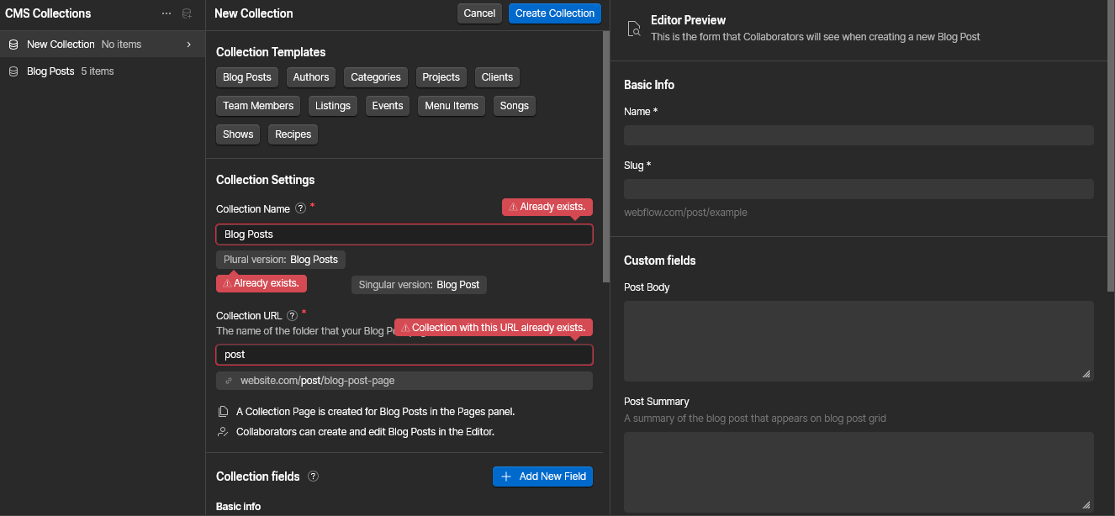This screenshot has width=1115, height=516.
Task: Click the Collection URL help question icon
Action: point(292,316)
